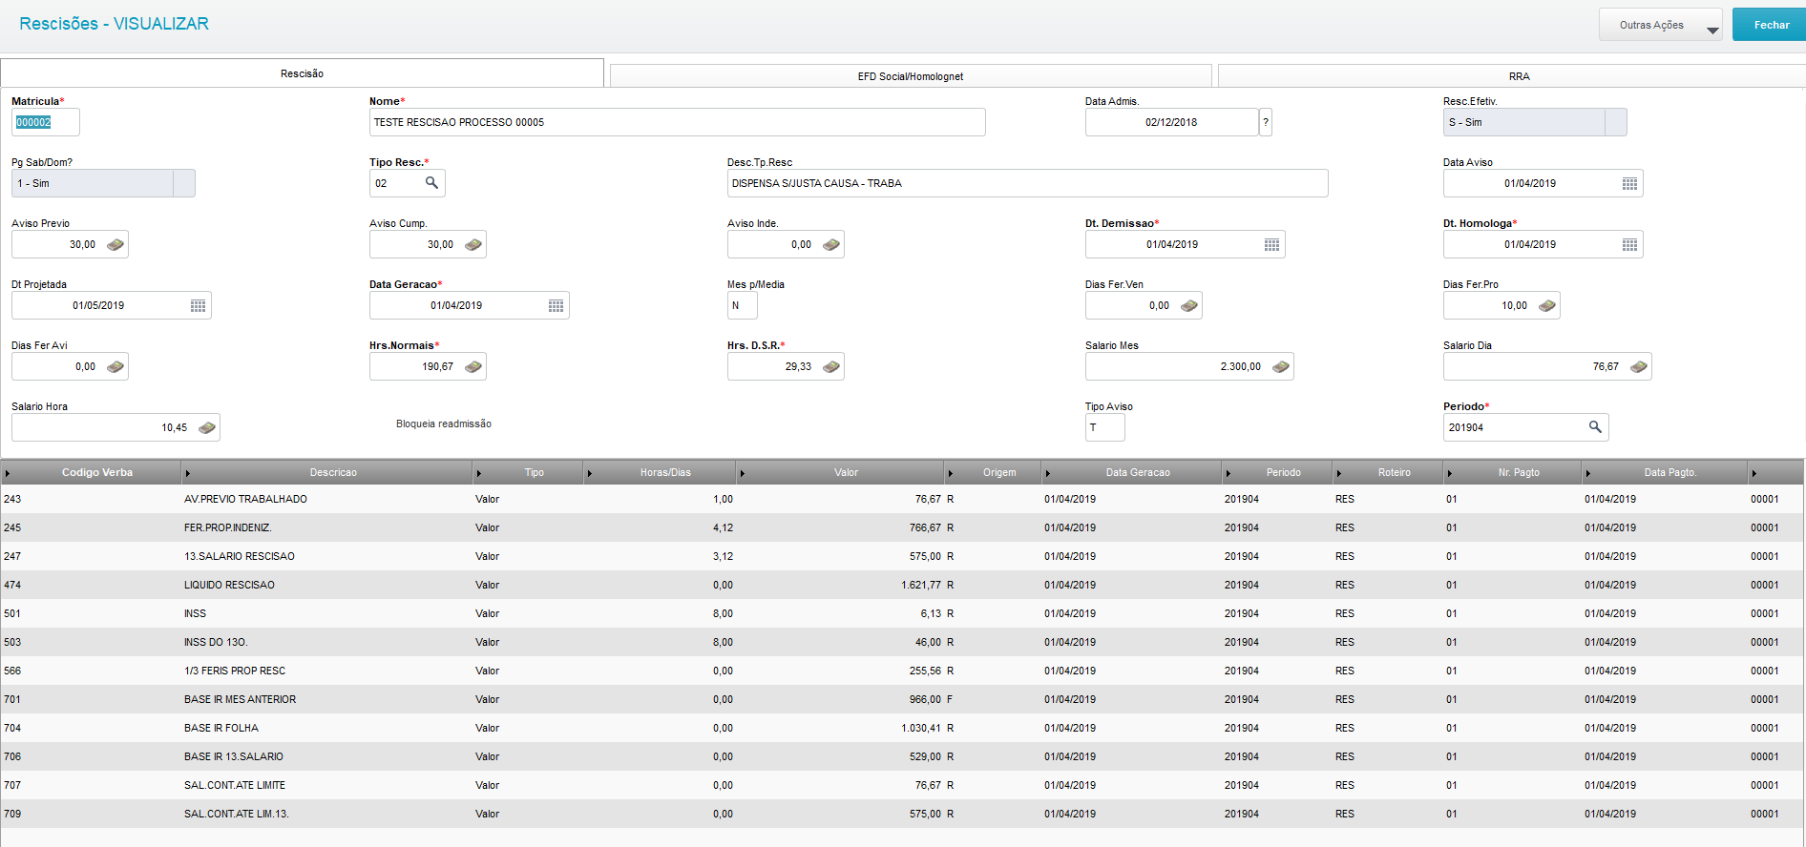Viewport: 1806px width, 847px height.
Task: Select the BASE IR 13.SALARIO row
Action: pos(902,756)
